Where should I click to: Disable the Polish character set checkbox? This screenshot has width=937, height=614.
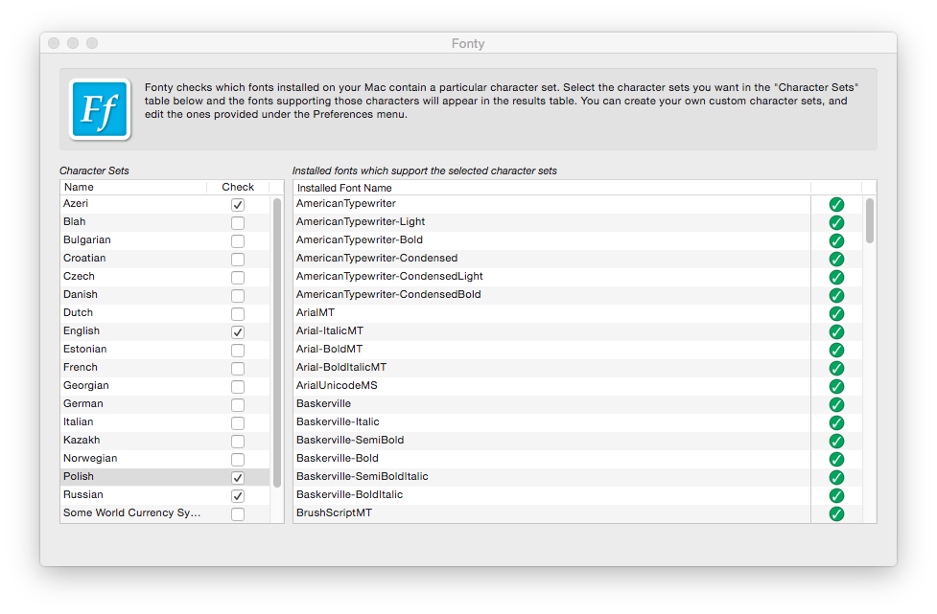(x=238, y=477)
